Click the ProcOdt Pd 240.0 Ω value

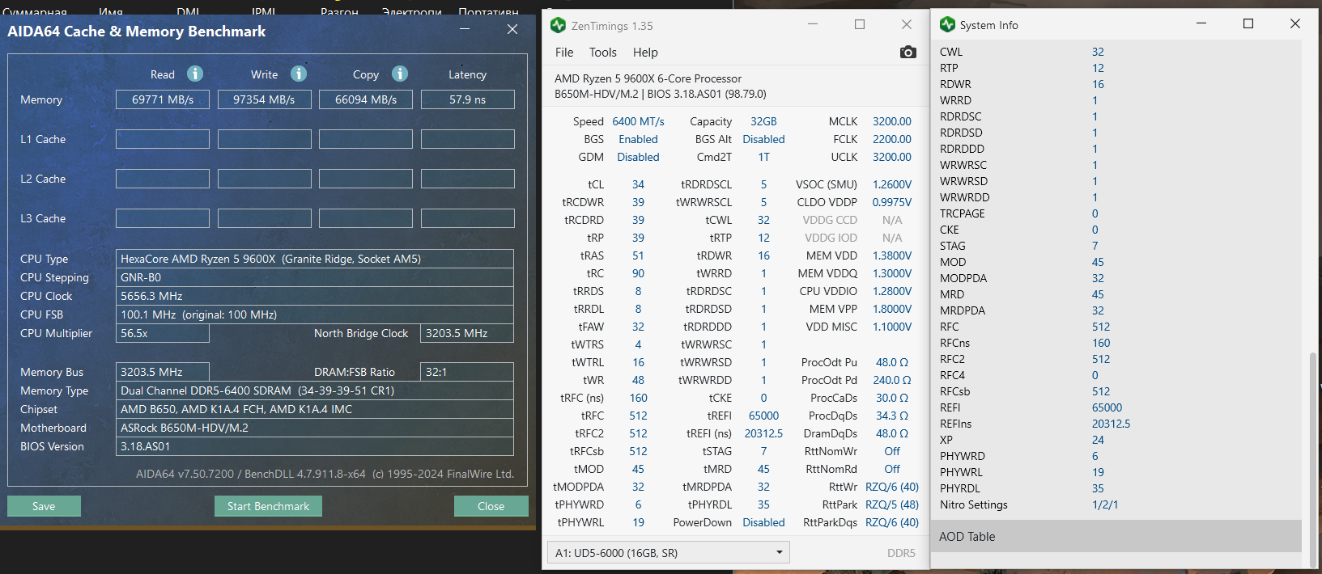click(891, 380)
